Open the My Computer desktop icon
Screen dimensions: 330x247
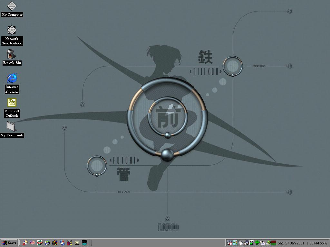coord(12,6)
